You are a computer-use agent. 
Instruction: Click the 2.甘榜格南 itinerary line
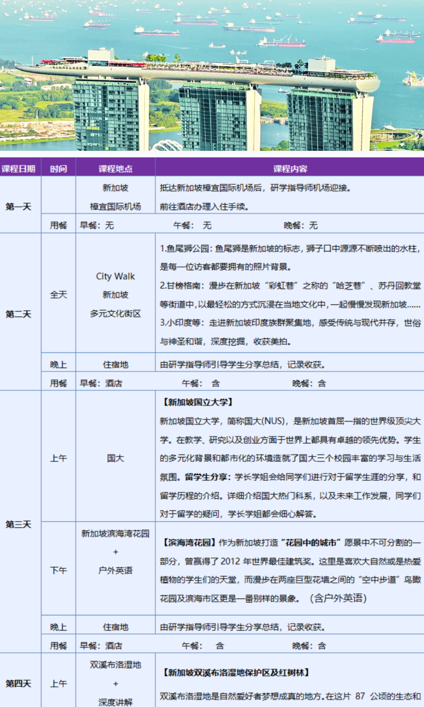[290, 285]
